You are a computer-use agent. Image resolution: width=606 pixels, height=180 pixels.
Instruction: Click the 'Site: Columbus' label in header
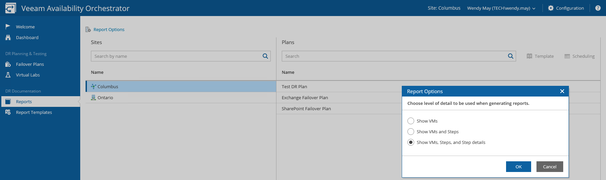click(444, 8)
